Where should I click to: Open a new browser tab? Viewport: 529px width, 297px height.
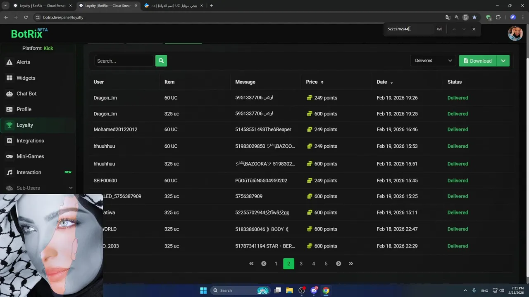point(212,6)
